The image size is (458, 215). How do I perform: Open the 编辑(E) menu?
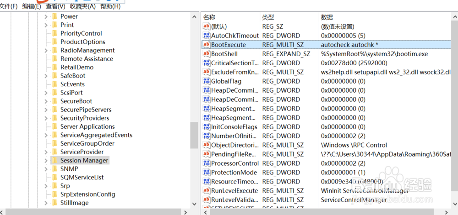click(x=32, y=6)
